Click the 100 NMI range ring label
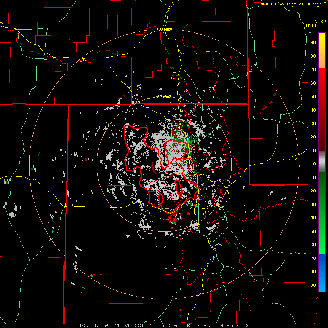 (x=164, y=29)
